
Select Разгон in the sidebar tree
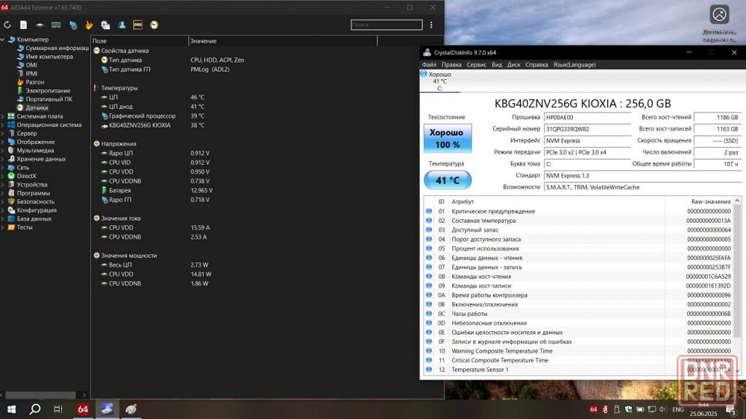pyautogui.click(x=35, y=82)
